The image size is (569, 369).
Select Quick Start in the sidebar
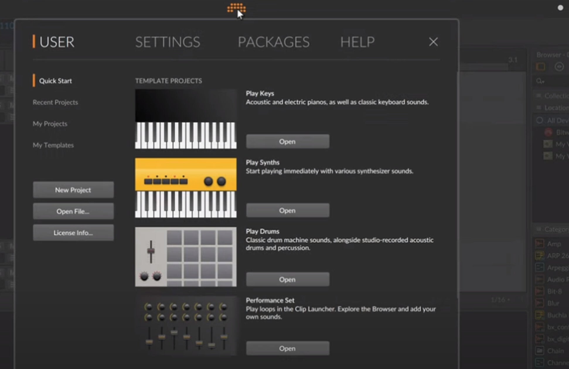point(55,81)
